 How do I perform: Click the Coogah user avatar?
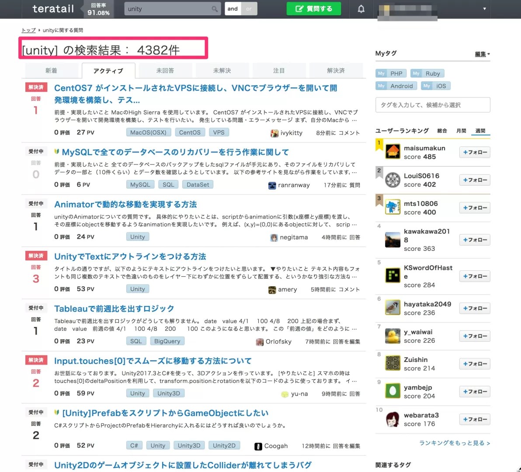[258, 446]
